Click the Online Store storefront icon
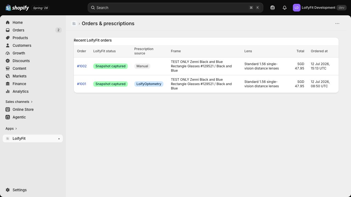Viewport: 351px width, 197px height. tap(8, 109)
